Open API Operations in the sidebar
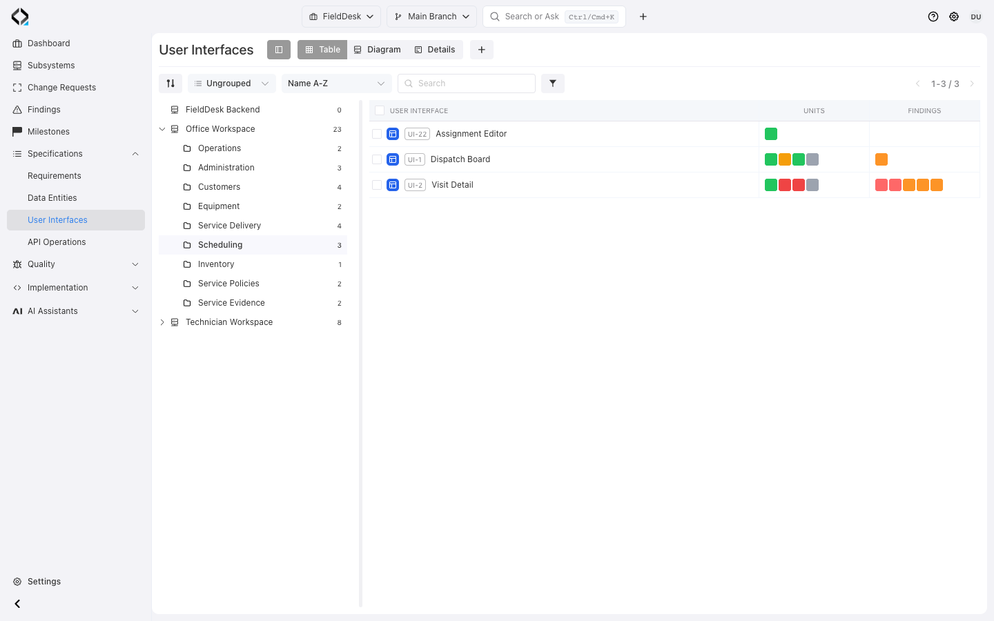Viewport: 994px width, 621px height. point(57,242)
